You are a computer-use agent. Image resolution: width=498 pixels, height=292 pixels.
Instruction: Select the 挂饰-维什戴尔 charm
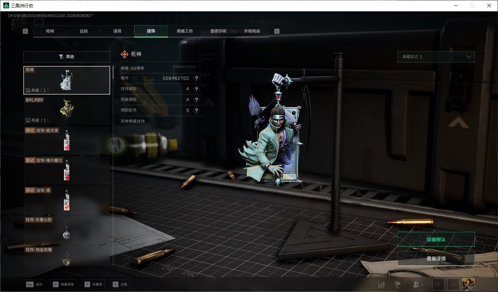(x=67, y=170)
